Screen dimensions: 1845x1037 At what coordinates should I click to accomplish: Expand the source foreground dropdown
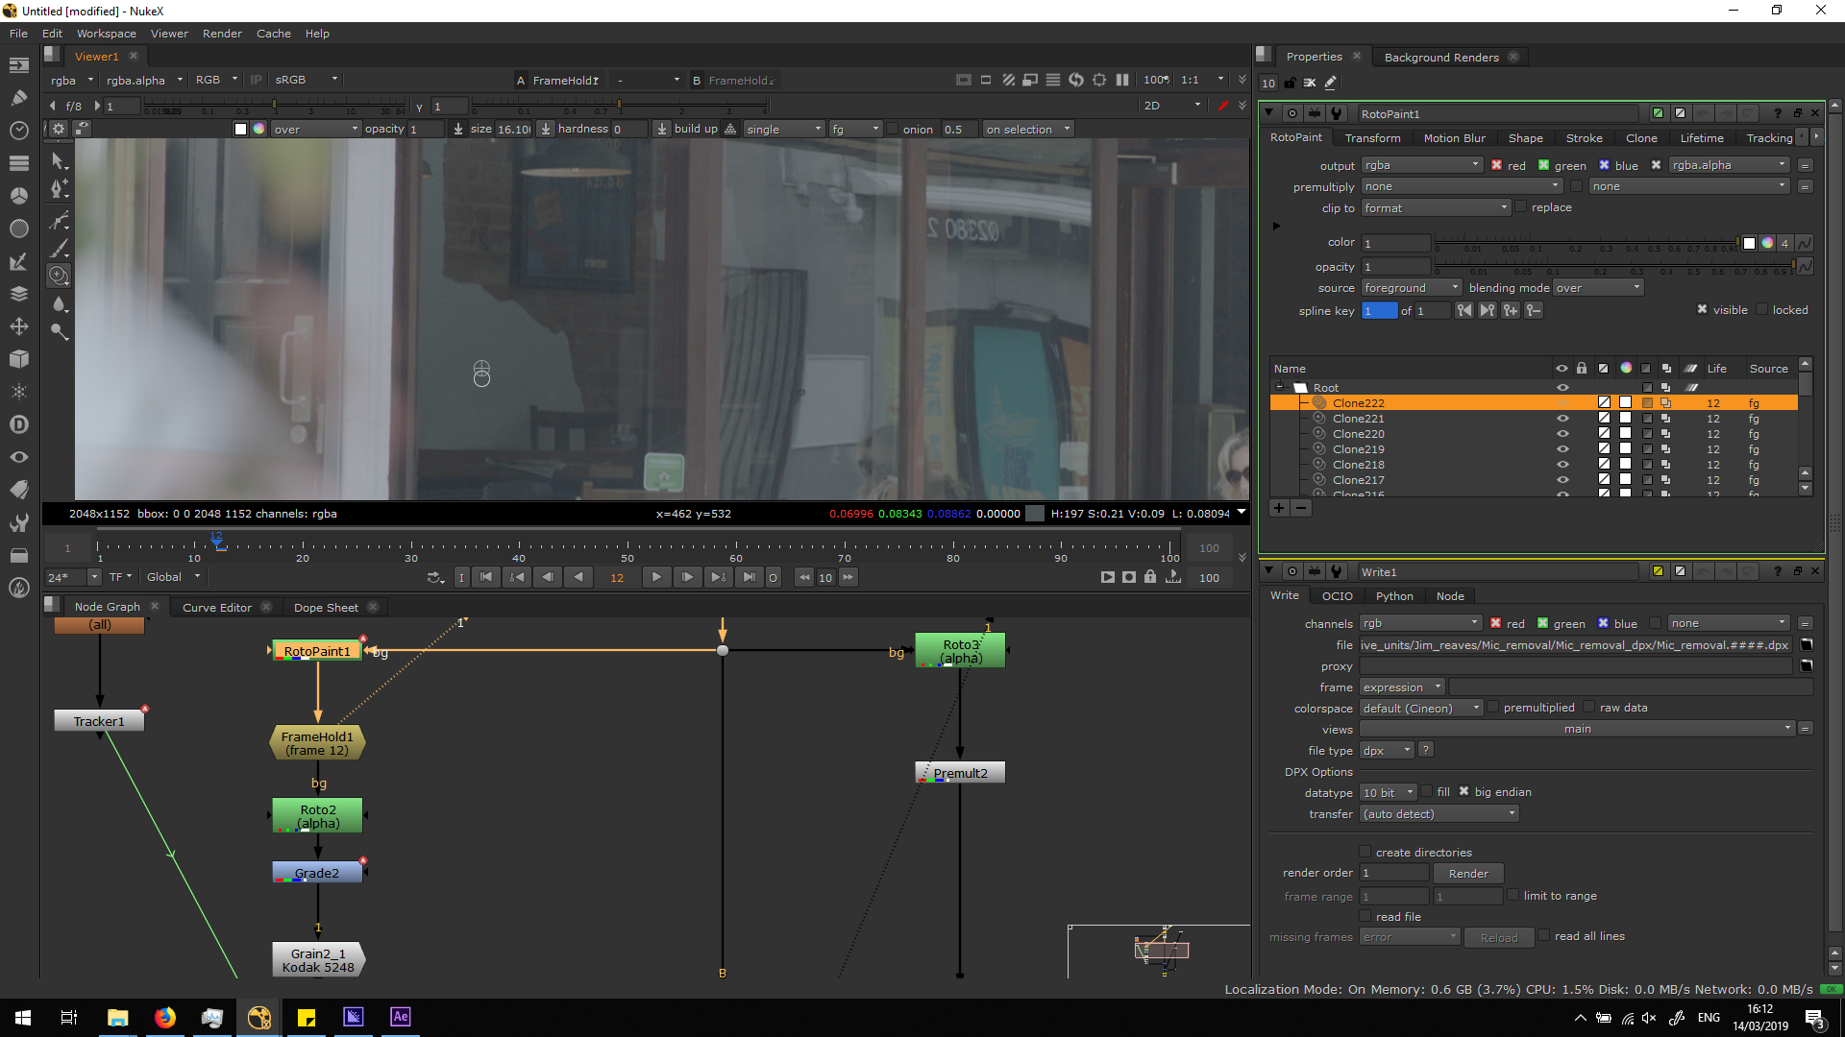click(x=1411, y=288)
